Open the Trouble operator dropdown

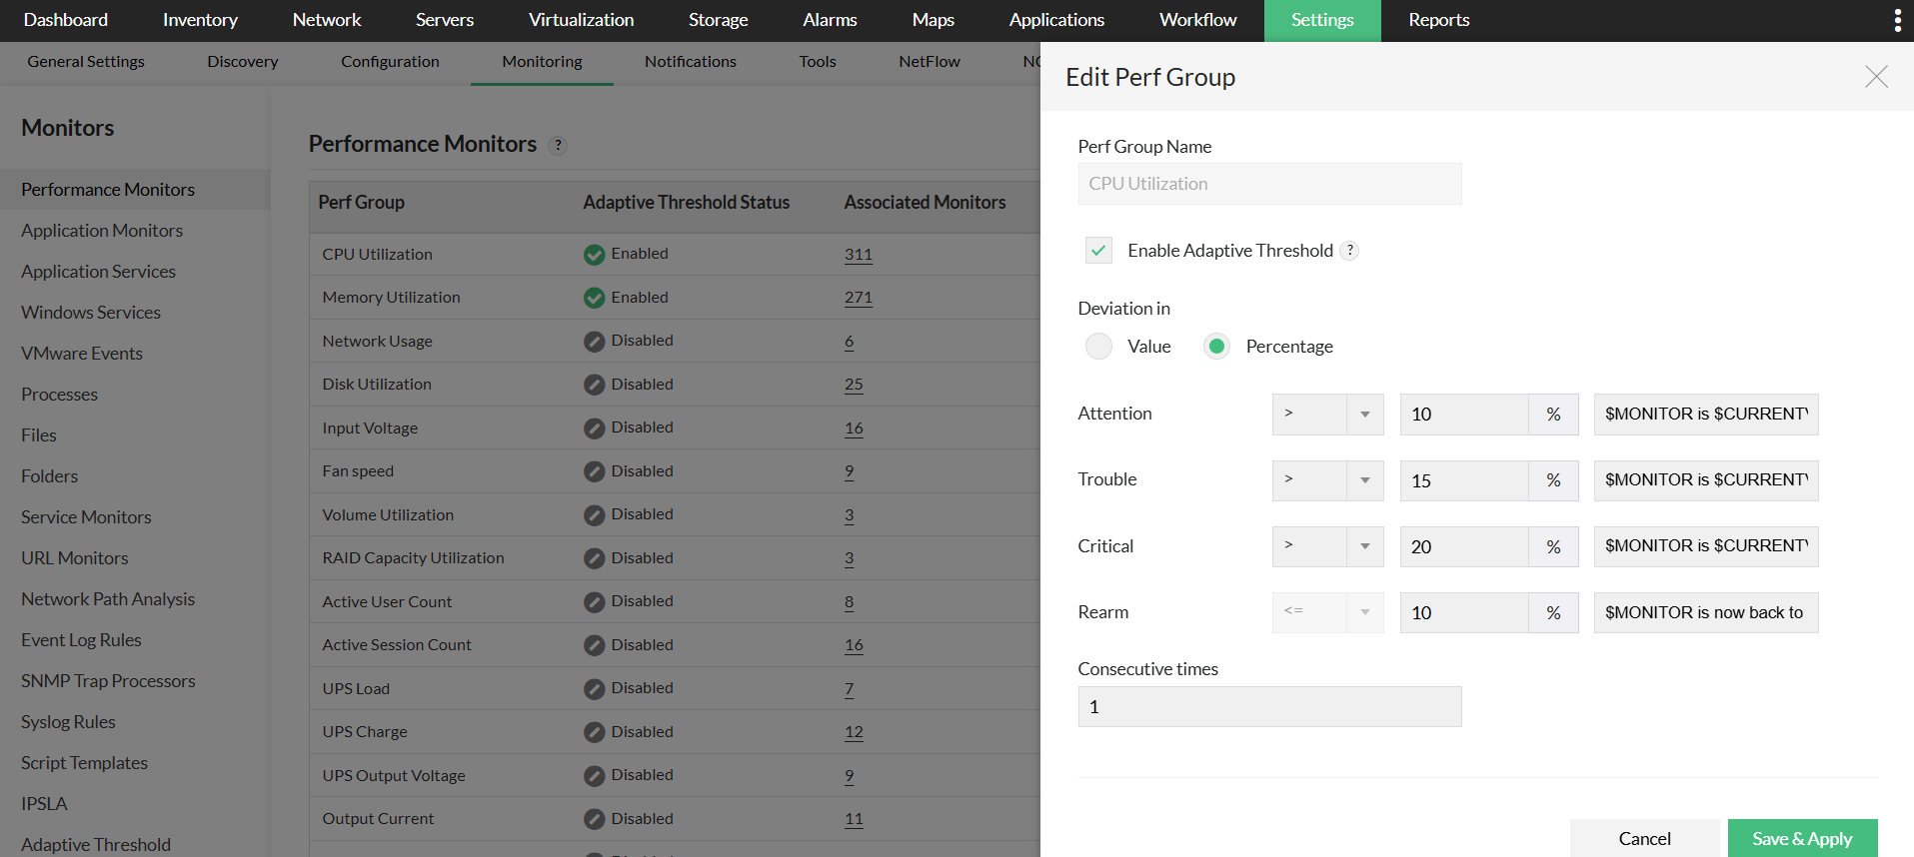pos(1327,480)
